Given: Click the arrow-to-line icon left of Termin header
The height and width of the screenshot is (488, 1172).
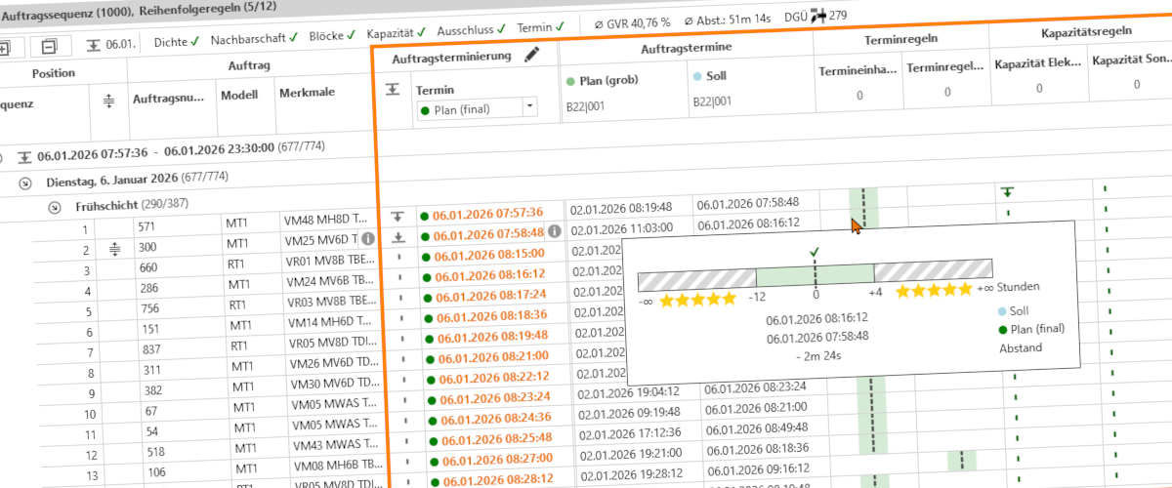Looking at the screenshot, I should (x=392, y=89).
